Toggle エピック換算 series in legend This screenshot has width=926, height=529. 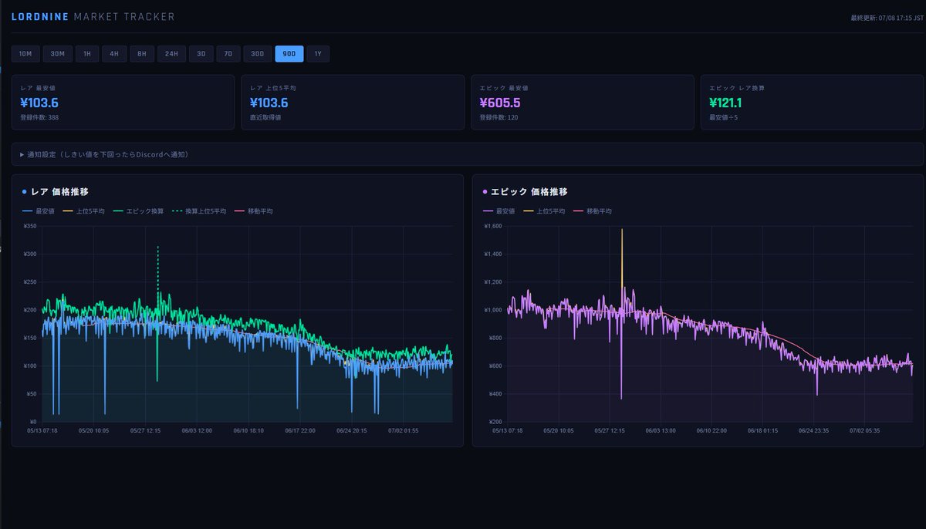pyautogui.click(x=137, y=211)
